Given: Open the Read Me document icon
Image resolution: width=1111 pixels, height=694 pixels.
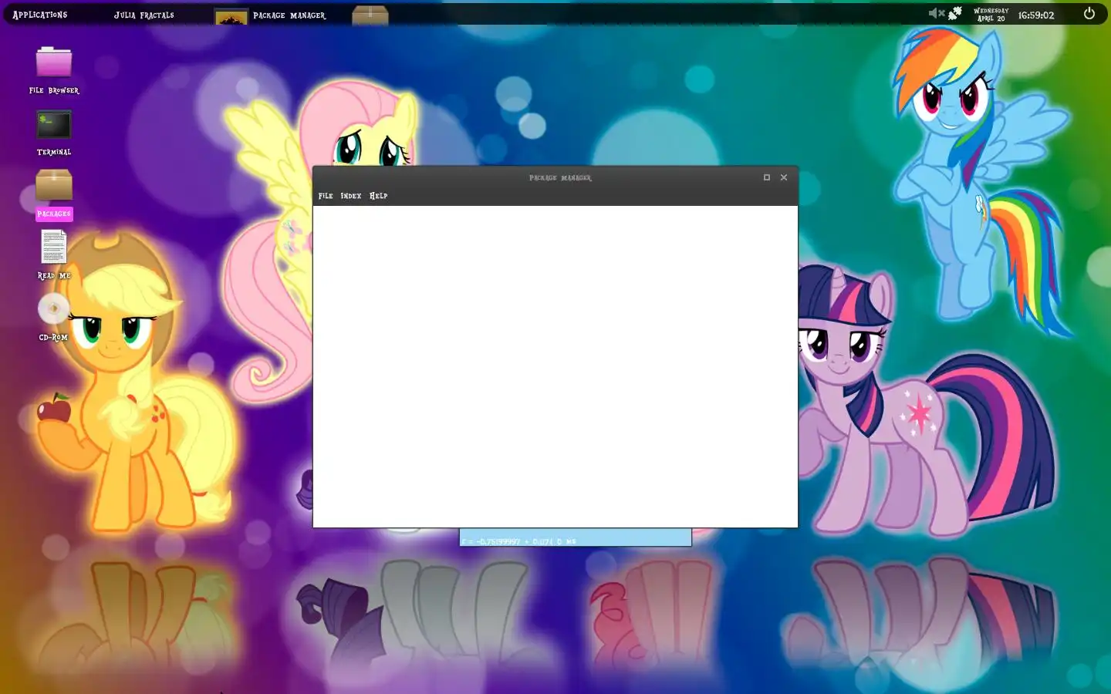Looking at the screenshot, I should click(x=54, y=254).
